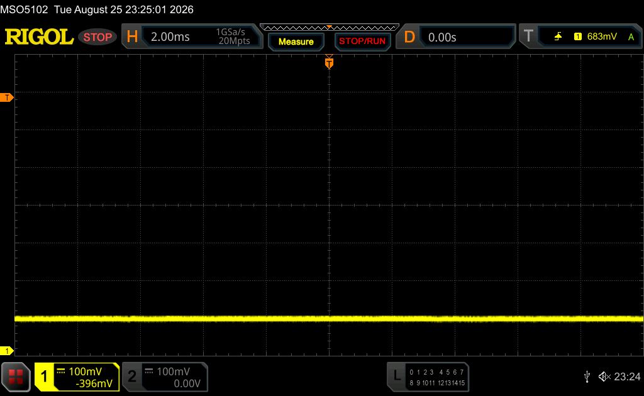Click the rising edge trigger icon

pos(558,36)
